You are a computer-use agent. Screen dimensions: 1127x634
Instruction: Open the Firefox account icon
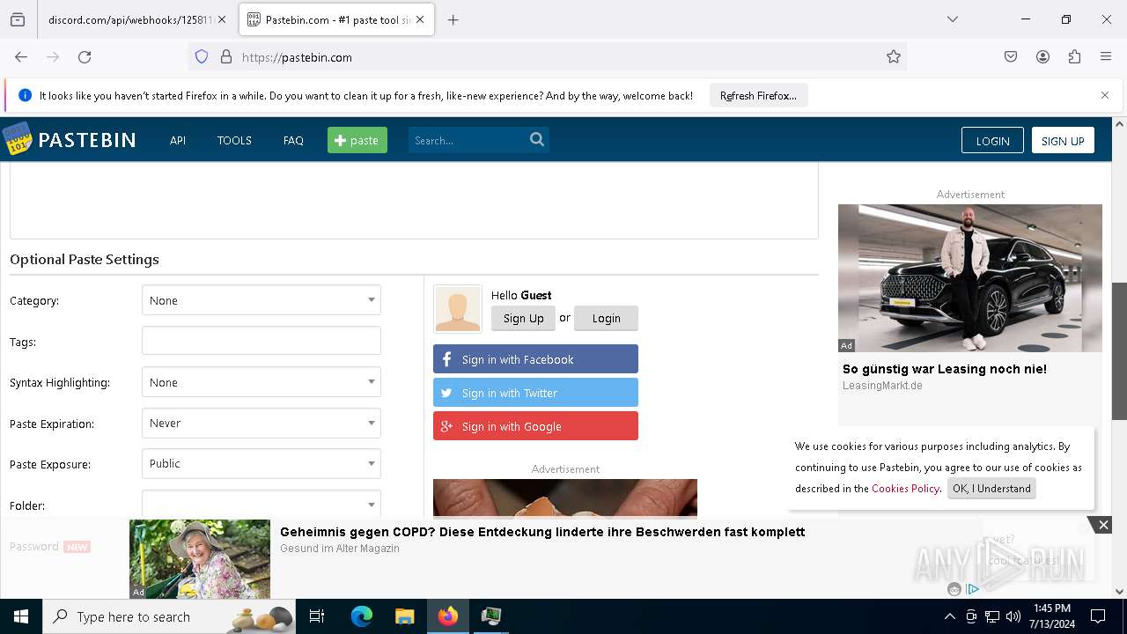[x=1042, y=56]
